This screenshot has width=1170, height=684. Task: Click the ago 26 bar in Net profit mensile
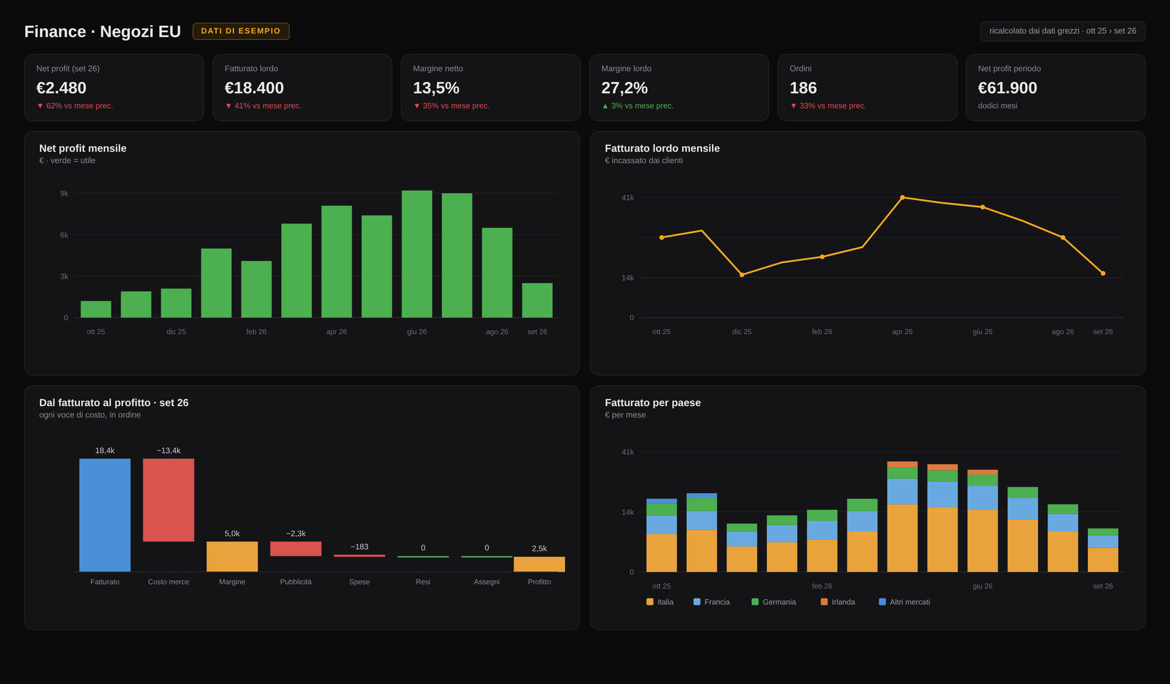click(497, 273)
